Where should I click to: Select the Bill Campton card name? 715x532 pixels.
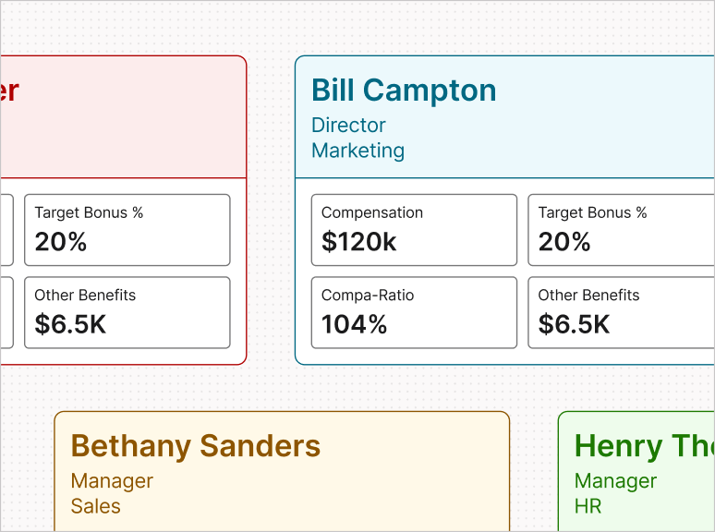404,91
